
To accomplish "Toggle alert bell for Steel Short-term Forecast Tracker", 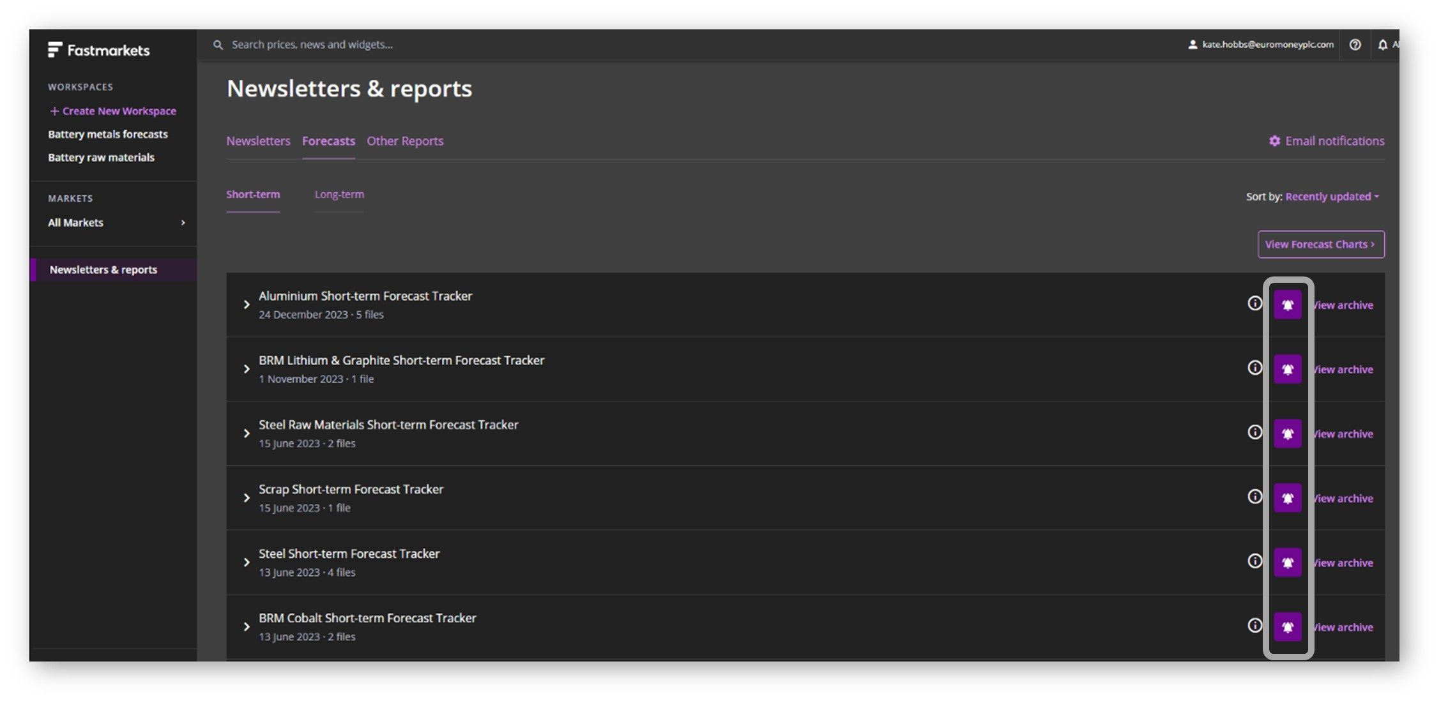I will tap(1288, 563).
